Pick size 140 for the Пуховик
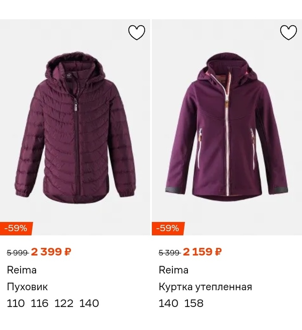This screenshot has width=302, height=330. 89,303
